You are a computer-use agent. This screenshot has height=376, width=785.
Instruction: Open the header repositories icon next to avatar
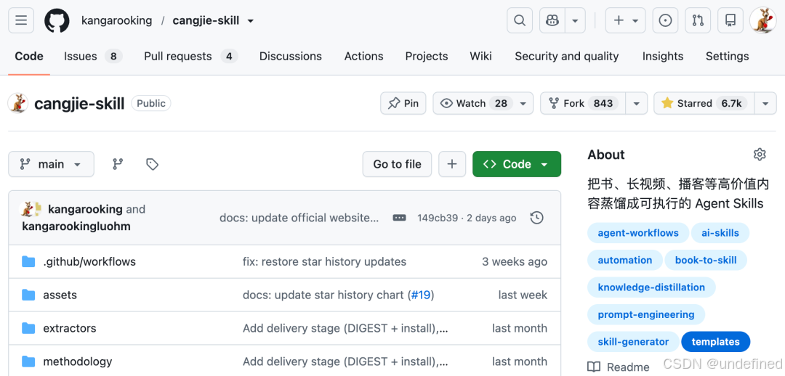click(730, 20)
